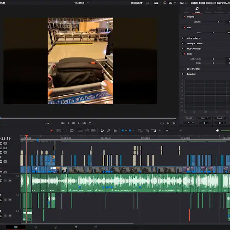
Task: Enable the Dialogue Leveler toggle
Action: [183, 44]
